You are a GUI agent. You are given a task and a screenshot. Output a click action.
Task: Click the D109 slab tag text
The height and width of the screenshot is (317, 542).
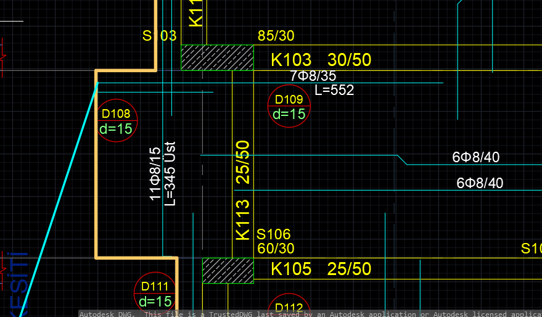point(289,99)
